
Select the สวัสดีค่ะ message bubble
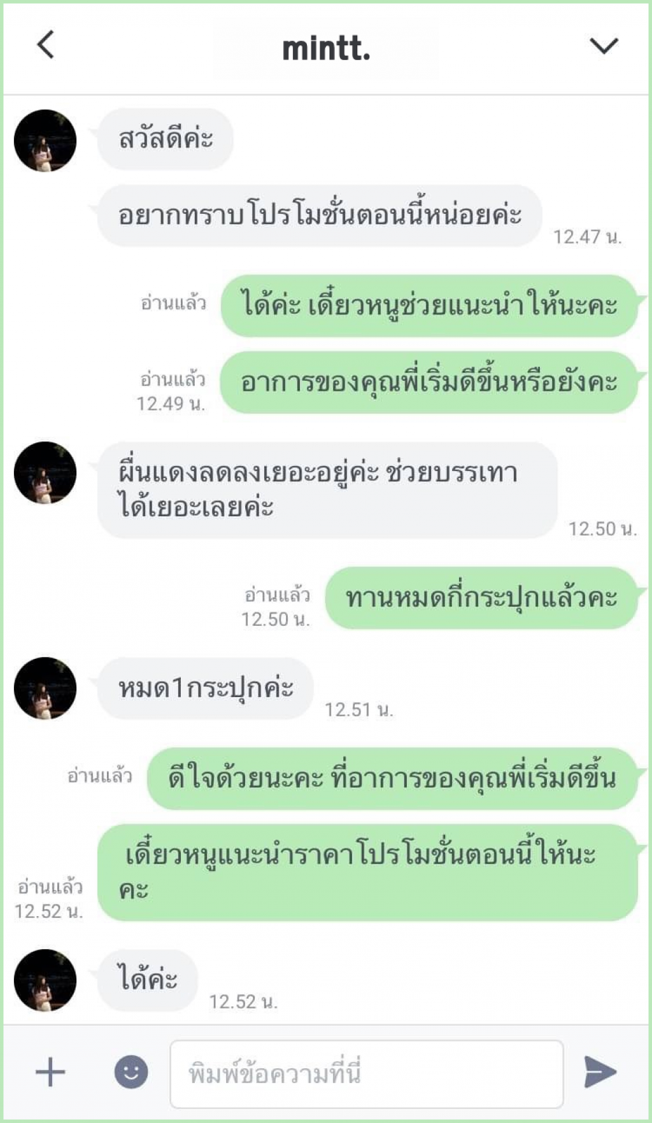click(x=165, y=139)
